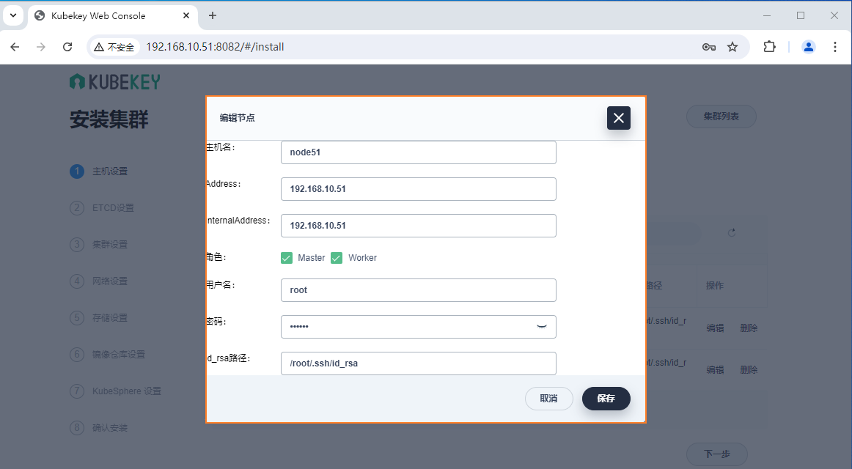The image size is (852, 469).
Task: Focus the InternalAddress input field
Action: (x=419, y=225)
